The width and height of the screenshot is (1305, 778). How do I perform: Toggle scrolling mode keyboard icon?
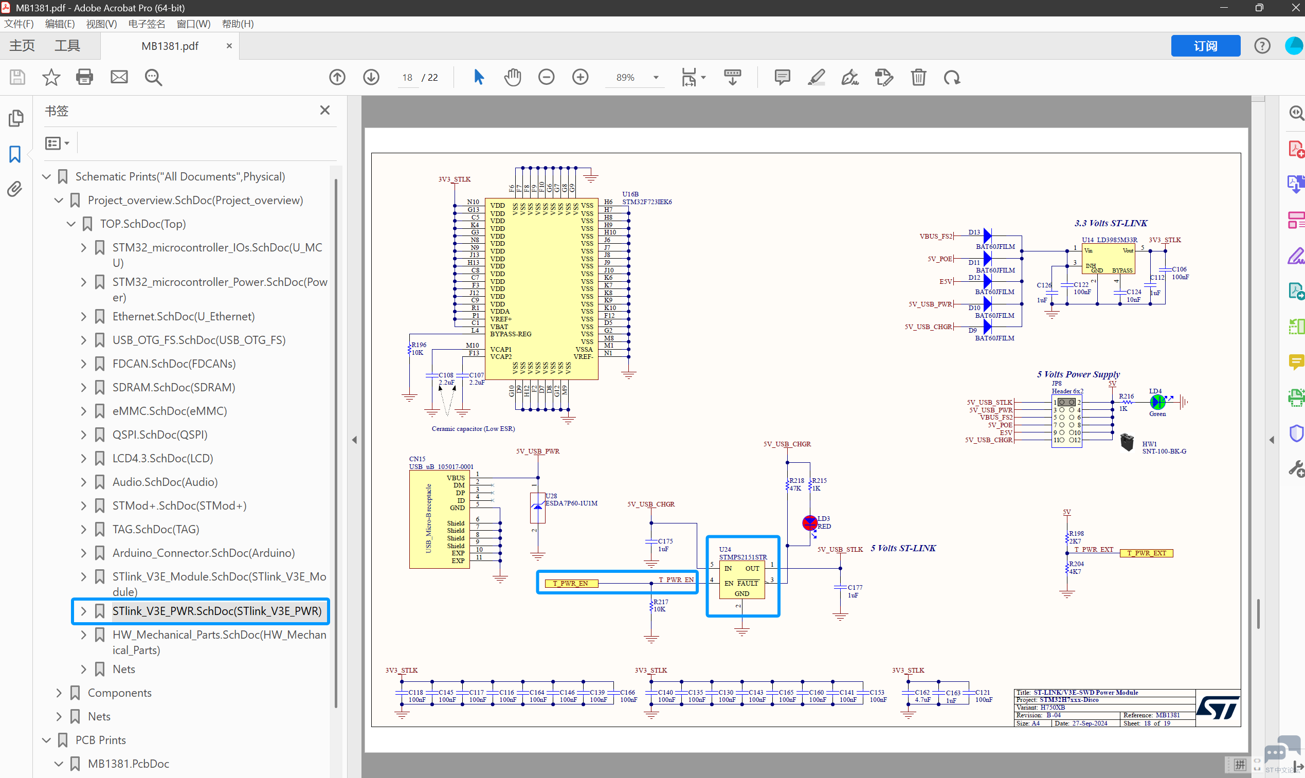732,78
